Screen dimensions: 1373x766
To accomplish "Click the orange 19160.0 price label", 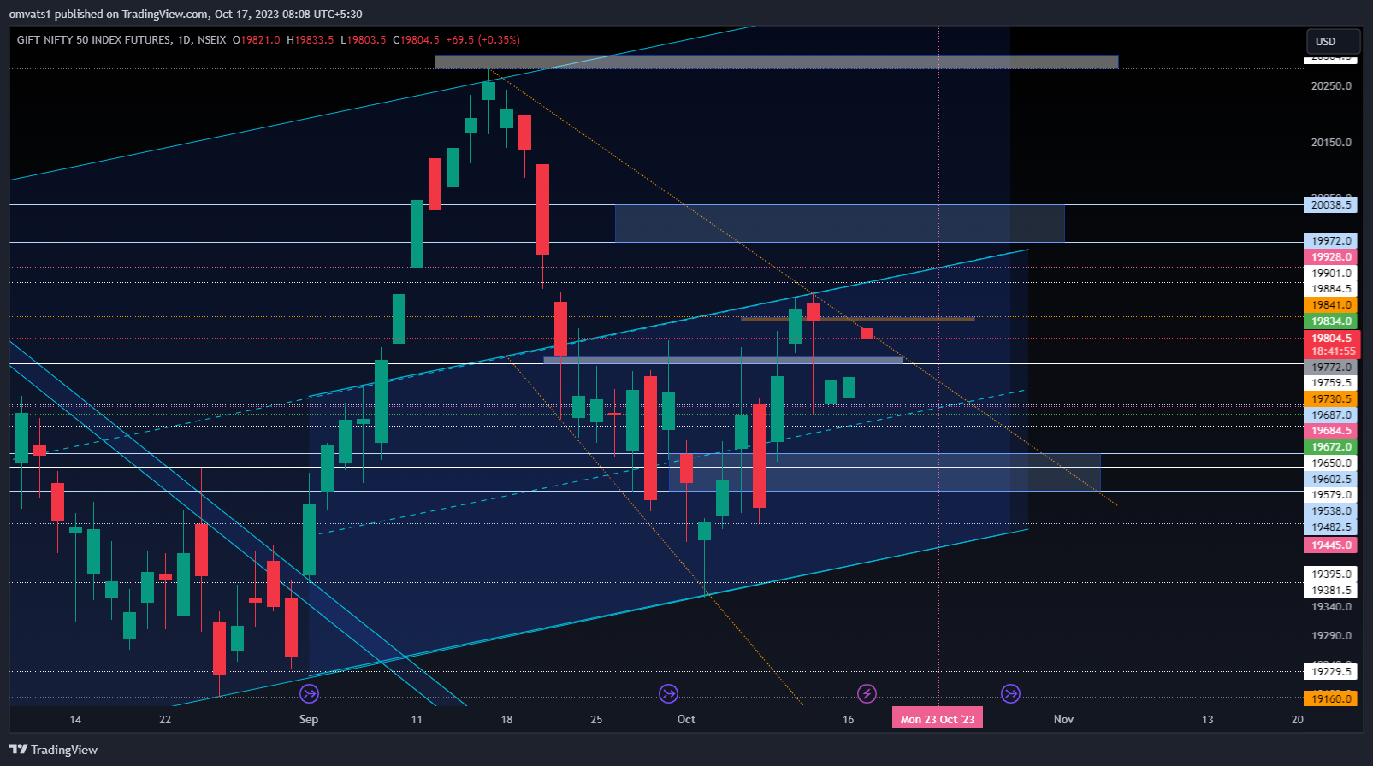I will pos(1331,699).
